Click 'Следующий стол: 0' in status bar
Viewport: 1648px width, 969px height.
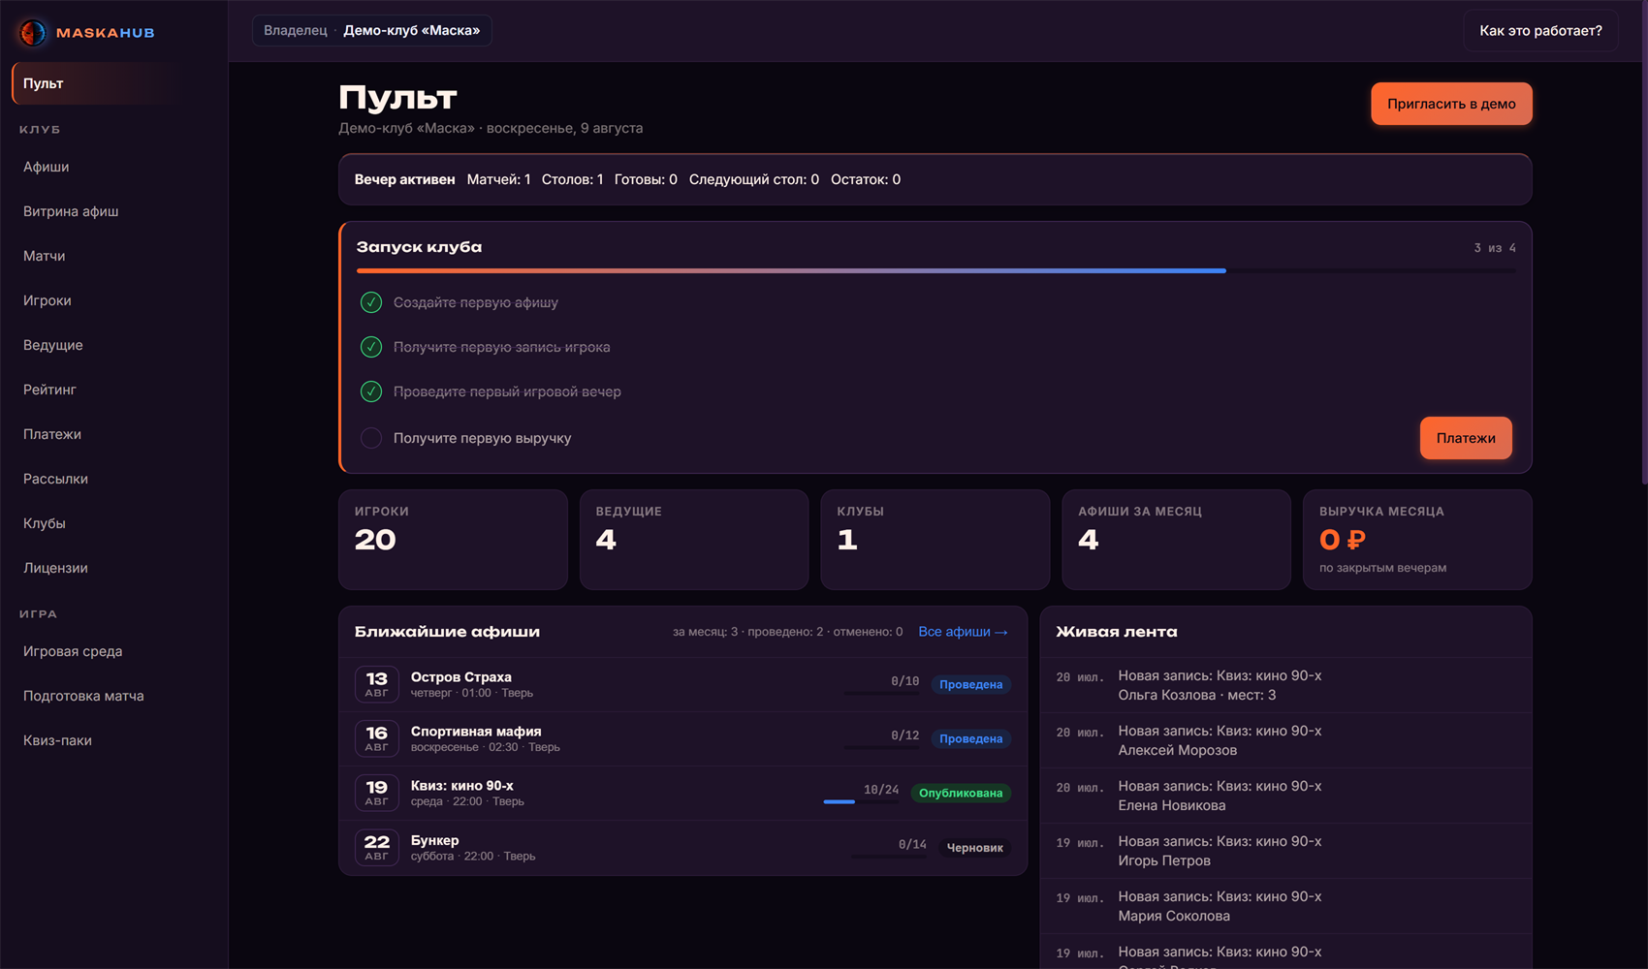click(x=753, y=179)
